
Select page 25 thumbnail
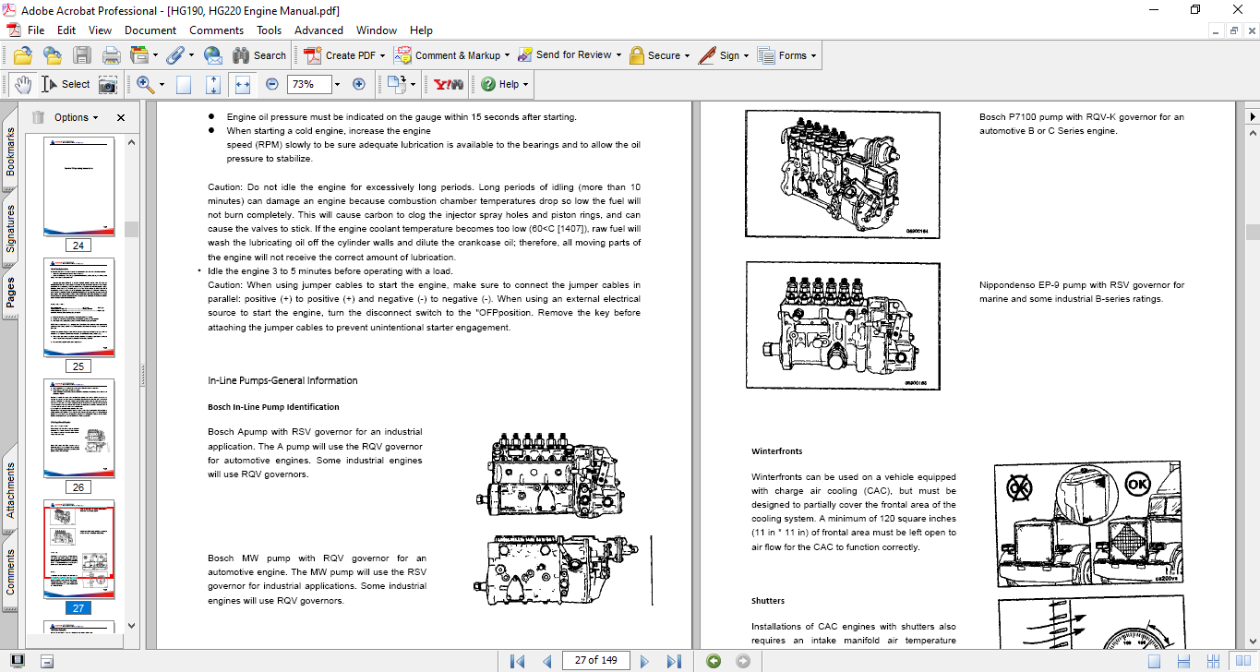(x=78, y=307)
